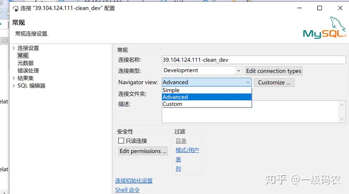This screenshot has width=349, height=194.
Task: Open the Shell 命令 link
Action: [127, 190]
